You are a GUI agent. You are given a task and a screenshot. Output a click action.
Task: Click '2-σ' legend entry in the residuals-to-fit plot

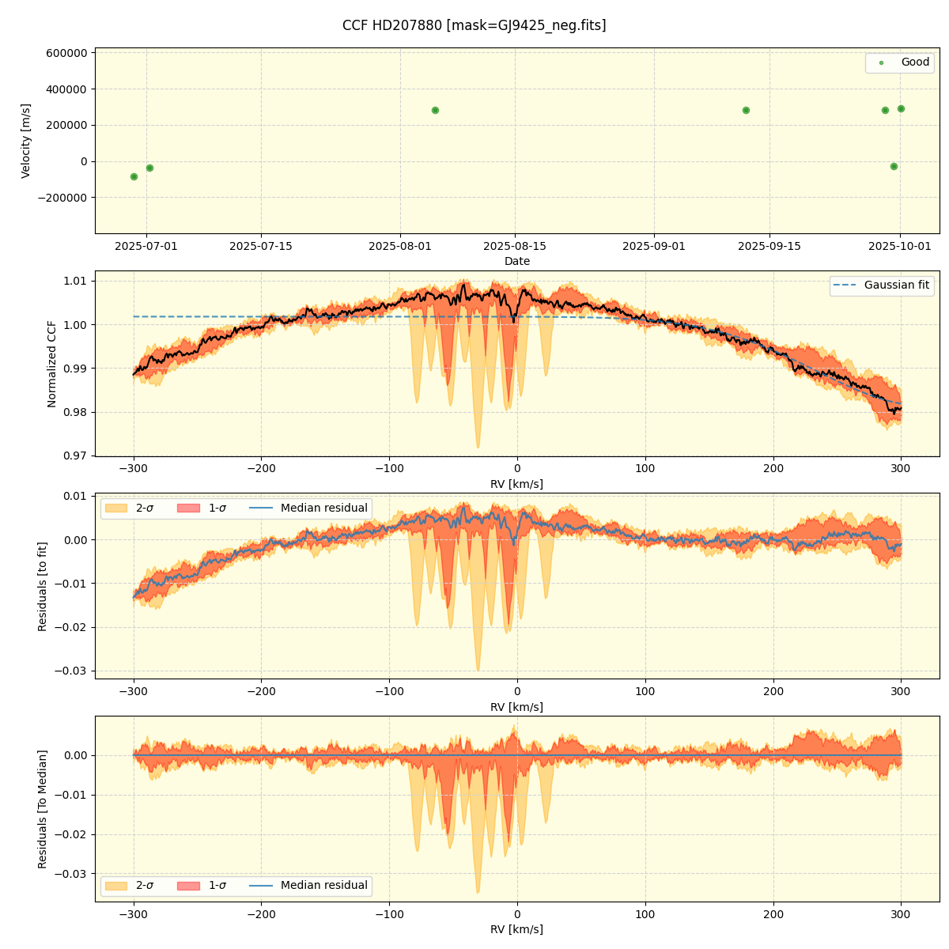[130, 508]
